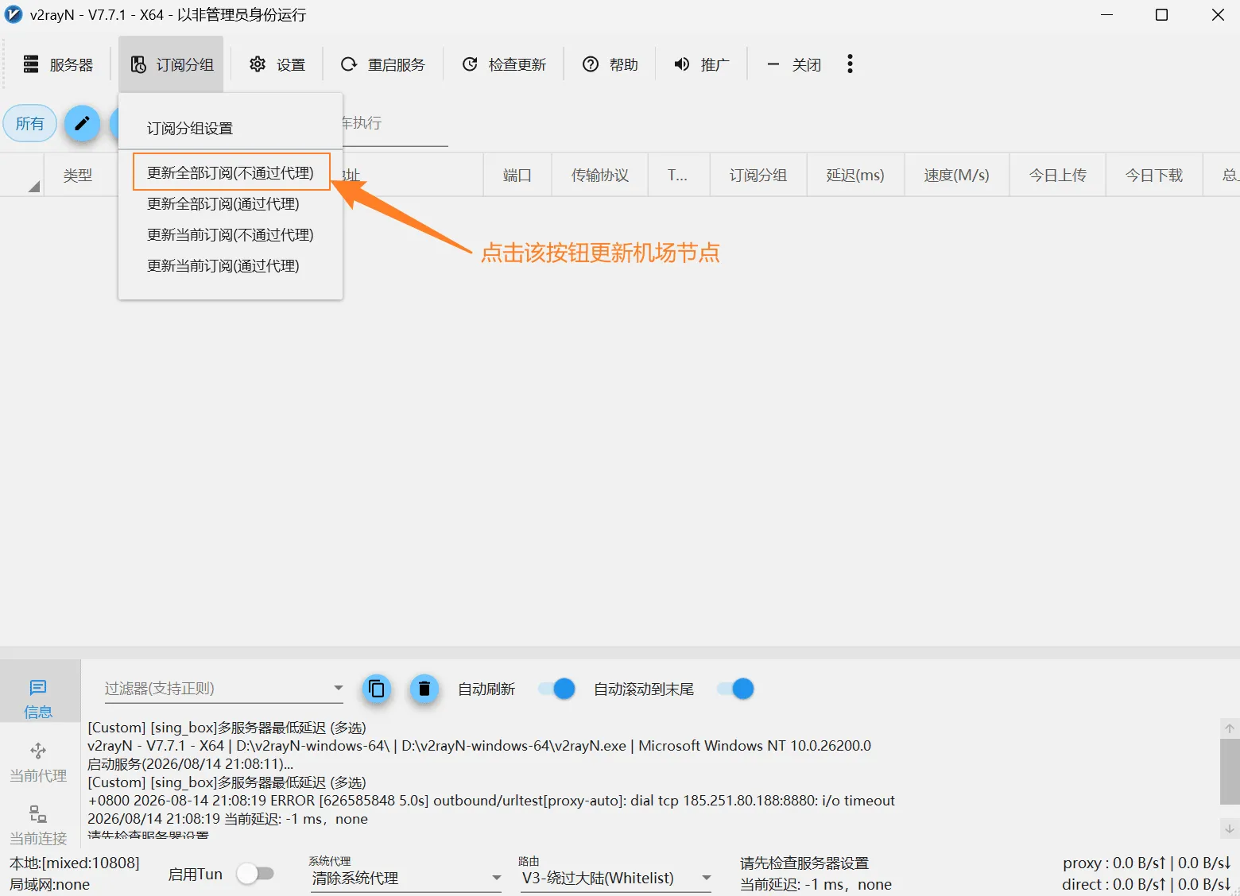Open the 路由 routing dropdown
Screen dimensions: 1240x896
(616, 879)
